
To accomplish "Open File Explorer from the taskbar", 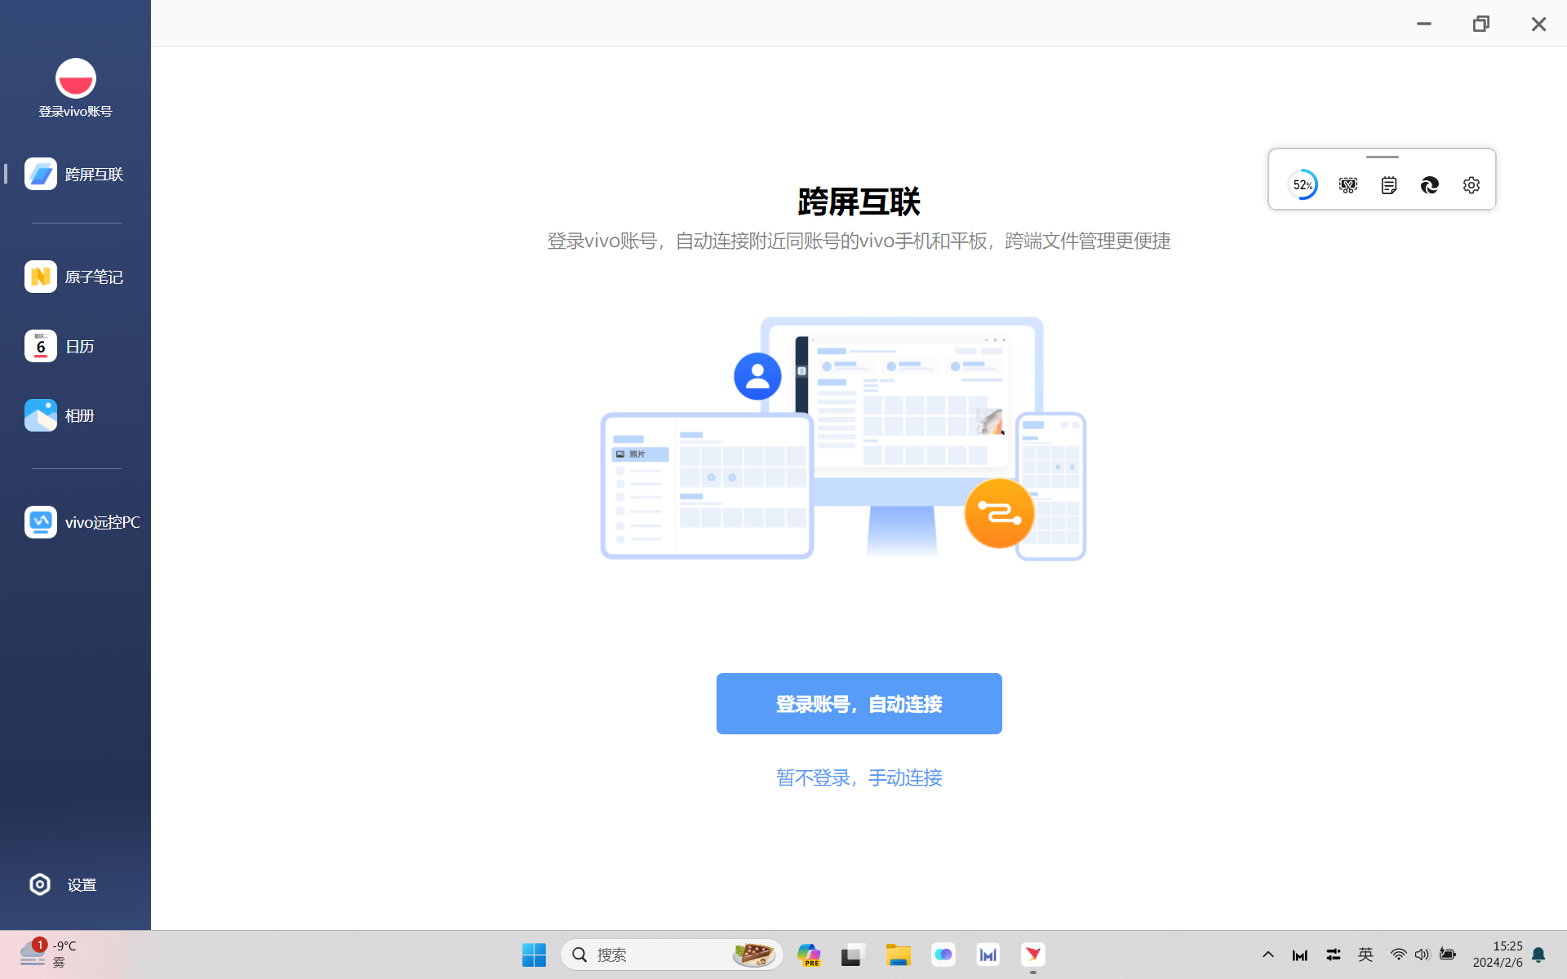I will click(x=899, y=955).
